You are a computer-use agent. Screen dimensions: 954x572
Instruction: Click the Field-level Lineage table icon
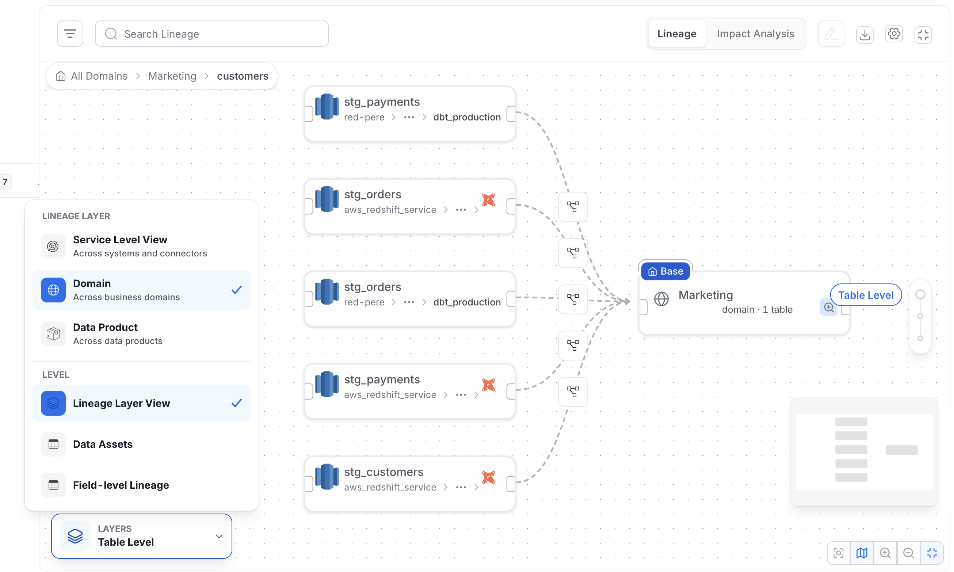click(53, 485)
